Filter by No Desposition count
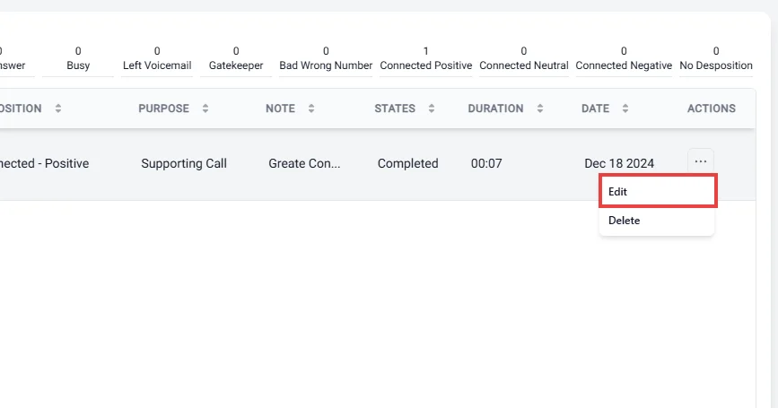 click(716, 58)
